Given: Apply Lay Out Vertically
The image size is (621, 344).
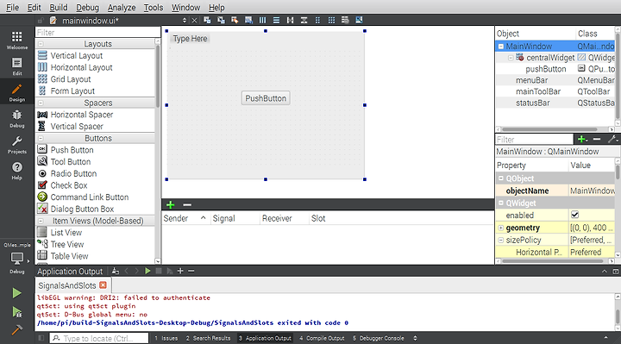Looking at the screenshot, I should (276, 20).
